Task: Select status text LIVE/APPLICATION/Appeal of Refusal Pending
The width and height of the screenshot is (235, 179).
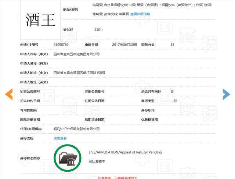Action: 125,152
